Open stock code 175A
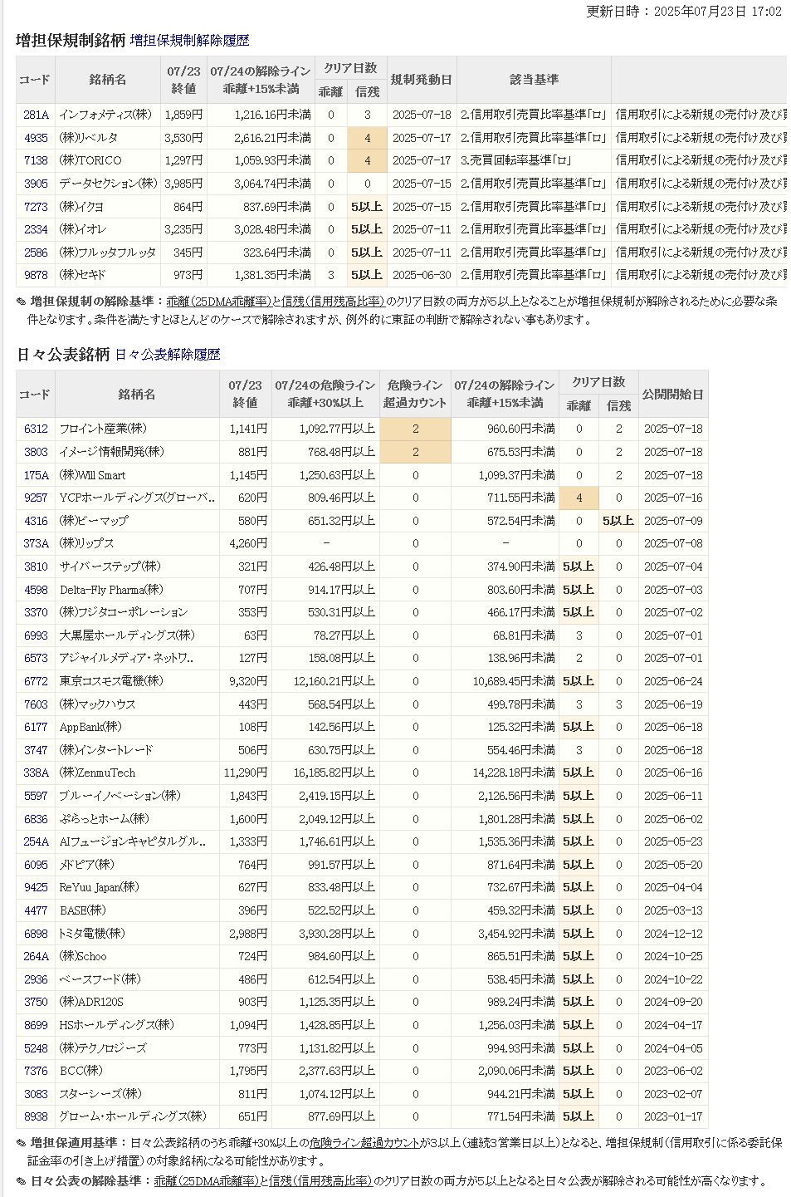The height and width of the screenshot is (1197, 791). click(36, 475)
